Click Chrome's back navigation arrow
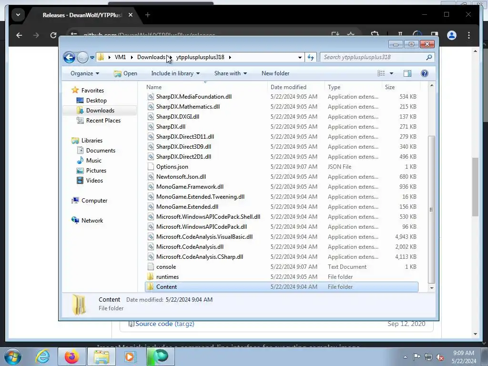Image resolution: width=488 pixels, height=366 pixels. pyautogui.click(x=19, y=35)
